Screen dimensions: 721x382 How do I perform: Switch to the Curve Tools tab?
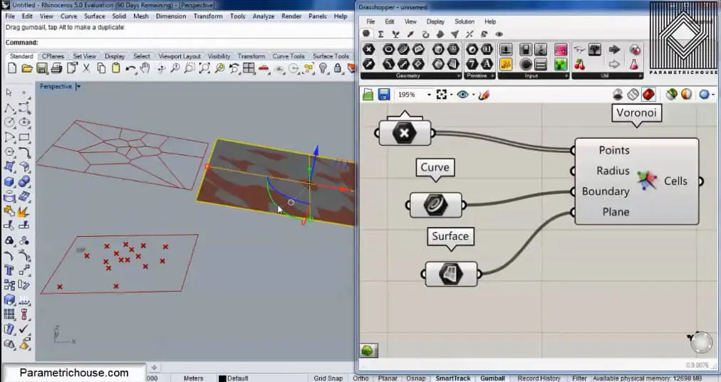(x=289, y=56)
